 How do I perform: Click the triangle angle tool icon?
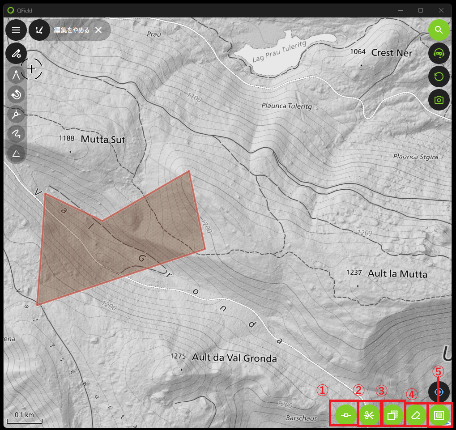pos(16,154)
